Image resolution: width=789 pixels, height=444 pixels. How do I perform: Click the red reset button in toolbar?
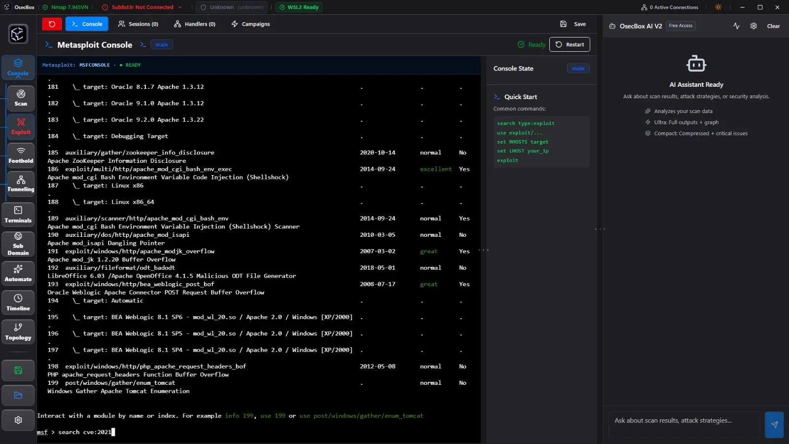tap(52, 24)
